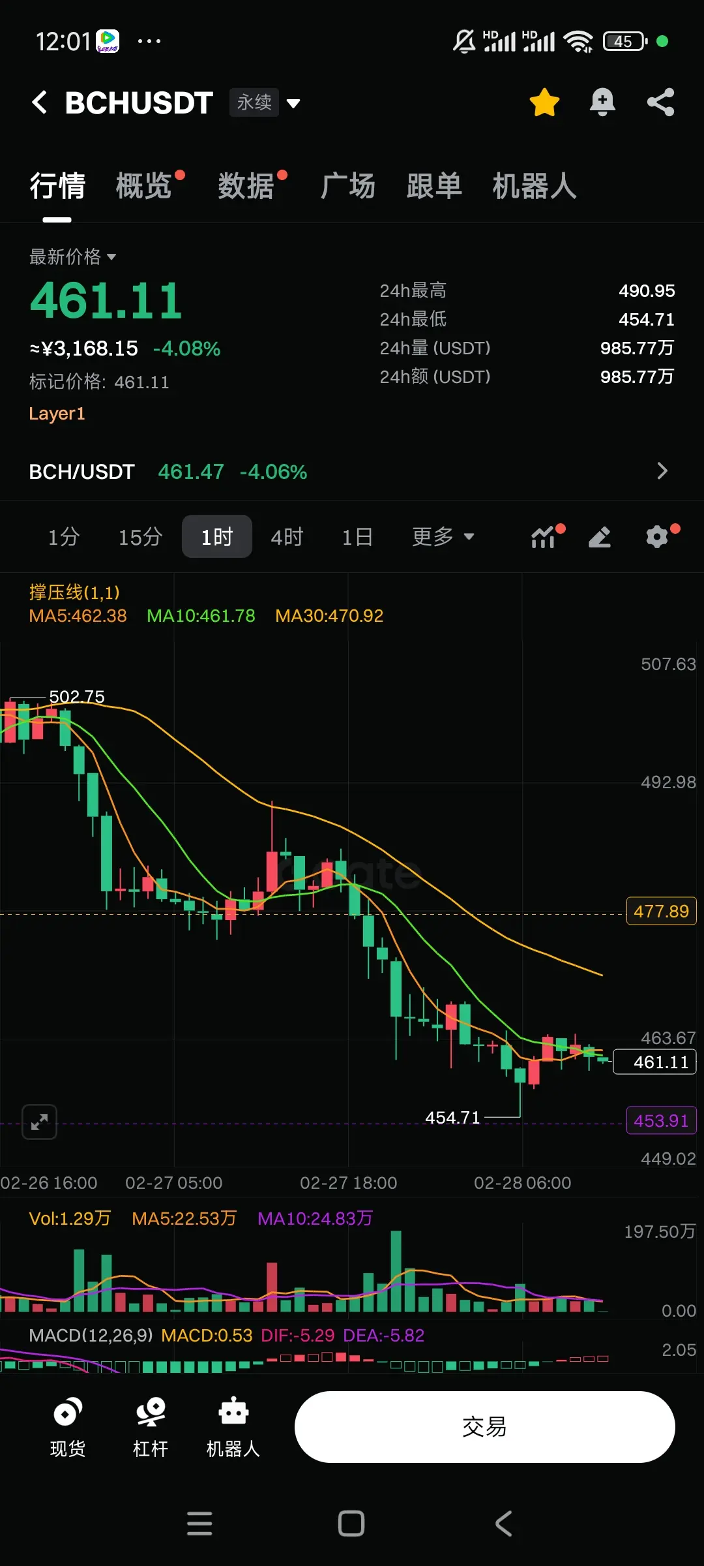Switch to the 数据 tab
704x1566 pixels.
246,187
